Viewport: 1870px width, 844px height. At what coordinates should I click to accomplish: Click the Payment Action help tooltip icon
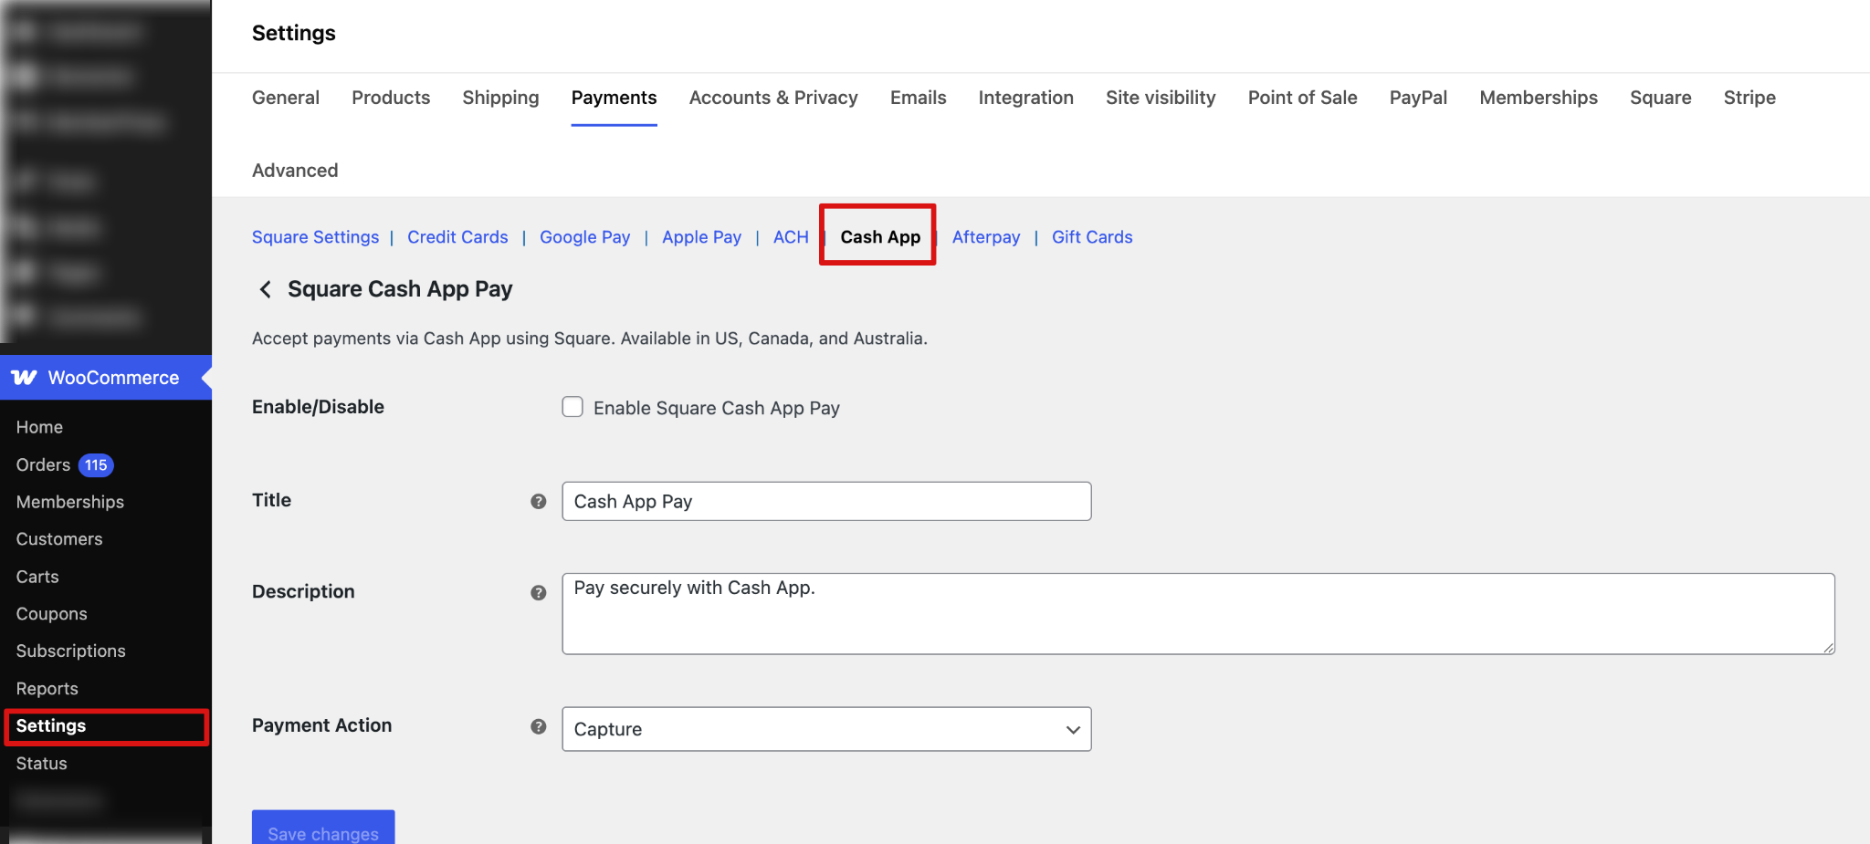(x=538, y=726)
